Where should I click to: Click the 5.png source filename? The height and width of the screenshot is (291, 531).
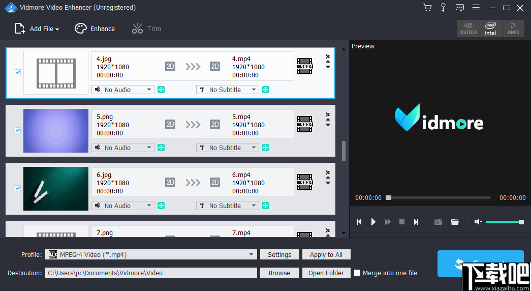105,117
